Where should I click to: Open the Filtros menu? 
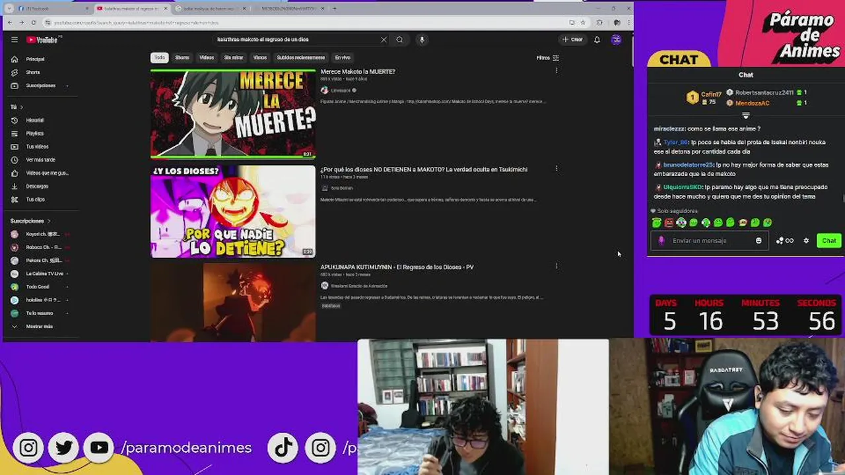point(548,58)
